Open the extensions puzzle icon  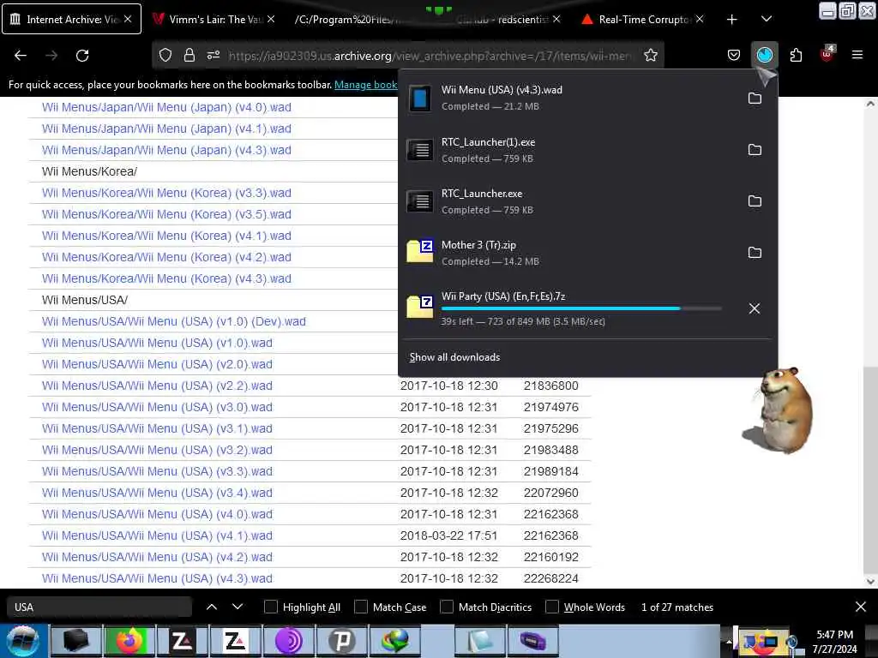pyautogui.click(x=796, y=56)
